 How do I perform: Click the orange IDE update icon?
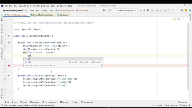tap(186, 10)
